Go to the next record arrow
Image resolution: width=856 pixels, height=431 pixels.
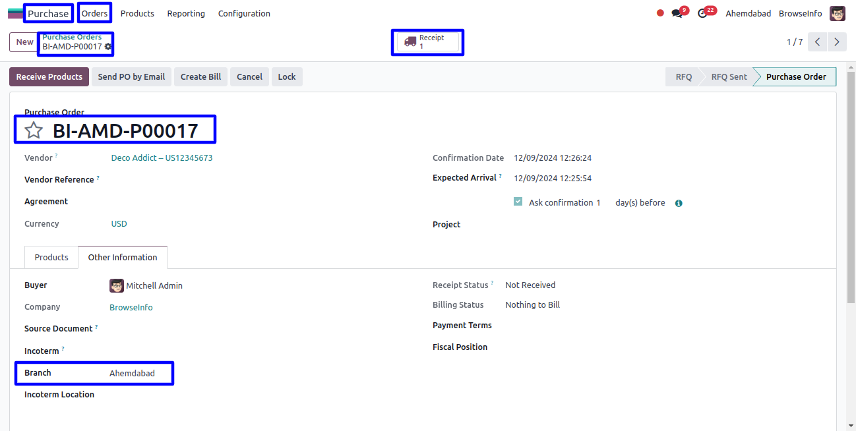[836, 42]
